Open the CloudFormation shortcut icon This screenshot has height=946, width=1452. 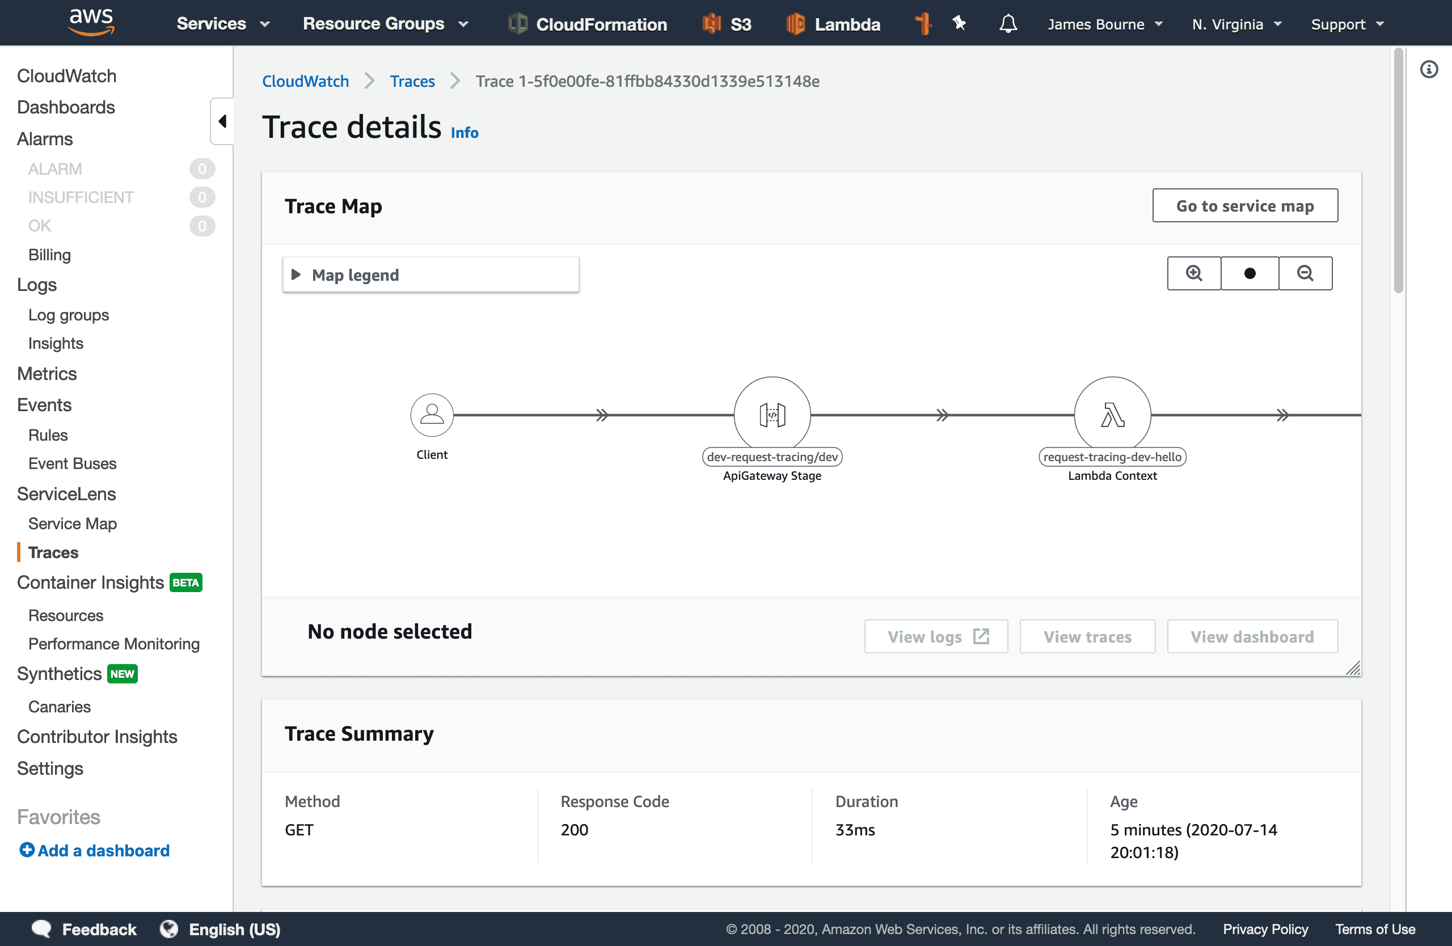point(517,24)
